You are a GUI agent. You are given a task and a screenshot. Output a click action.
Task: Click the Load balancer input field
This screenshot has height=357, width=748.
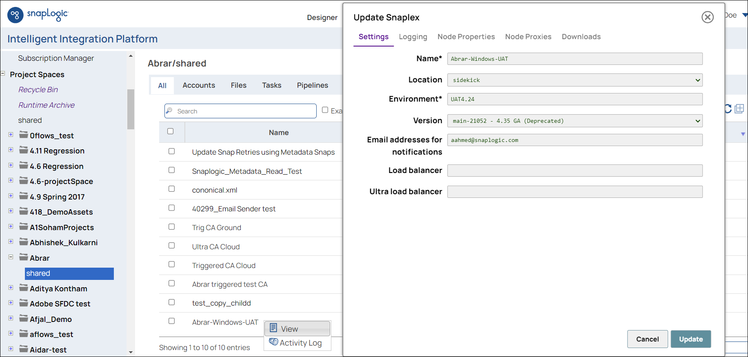pos(575,171)
